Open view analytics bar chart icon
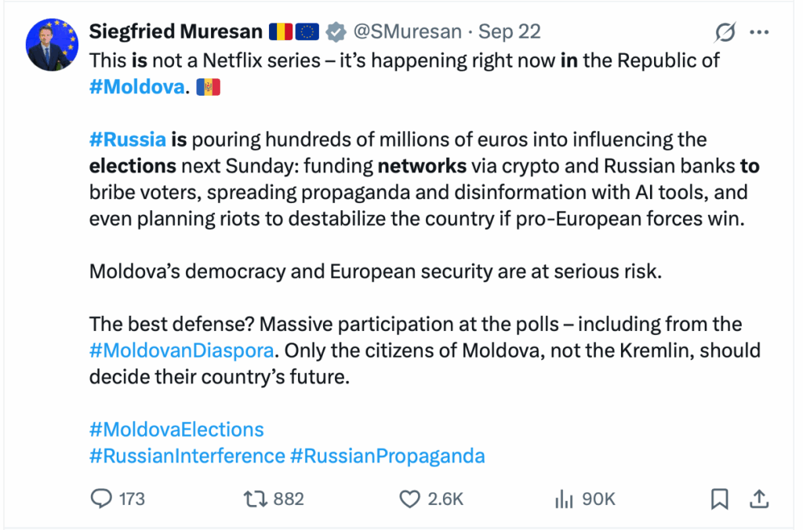This screenshot has height=530, width=803. 563,499
